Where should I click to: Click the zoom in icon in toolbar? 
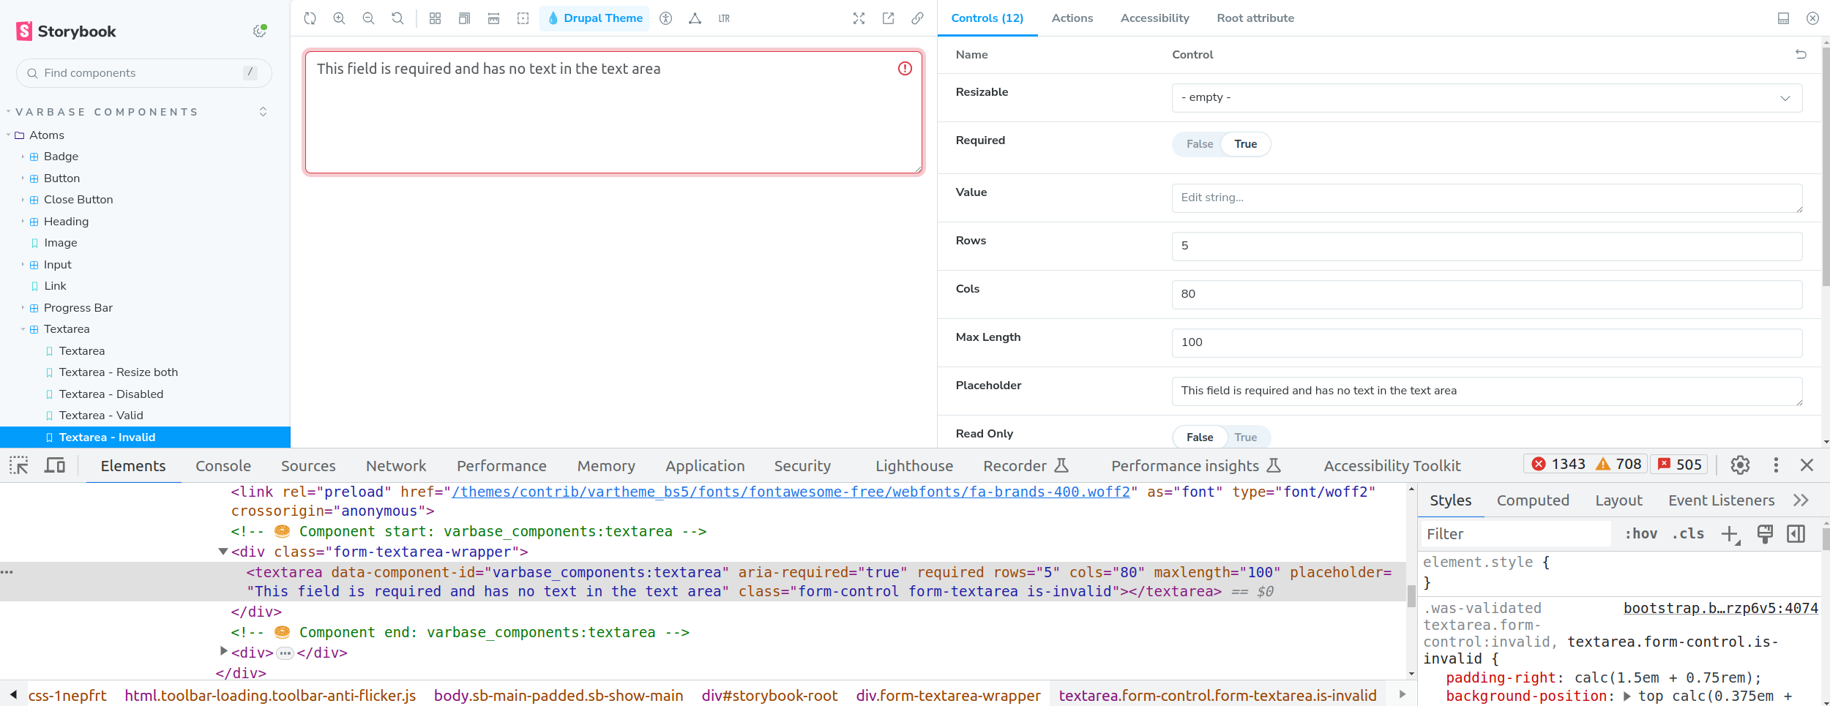[x=339, y=18]
